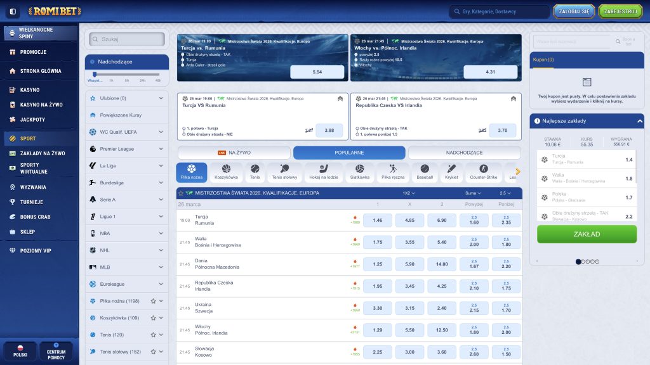Open the Suma market dropdown

[x=473, y=193]
